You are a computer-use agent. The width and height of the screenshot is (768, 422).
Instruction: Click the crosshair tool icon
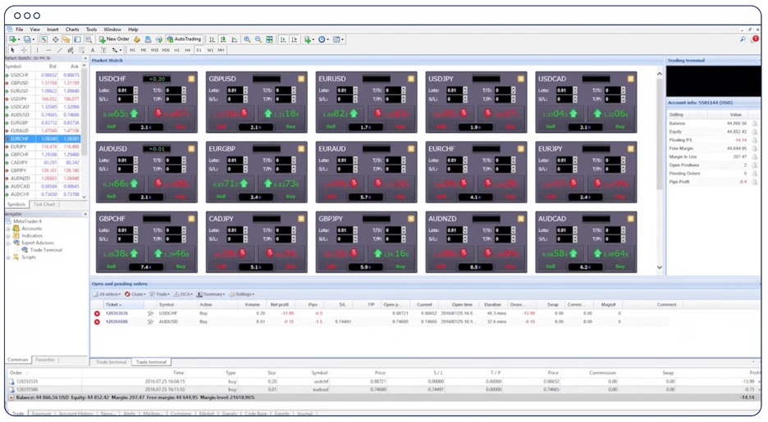coord(24,50)
